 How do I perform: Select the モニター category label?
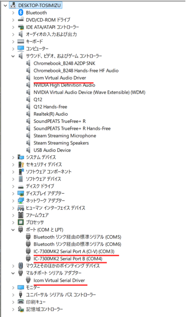(33, 288)
